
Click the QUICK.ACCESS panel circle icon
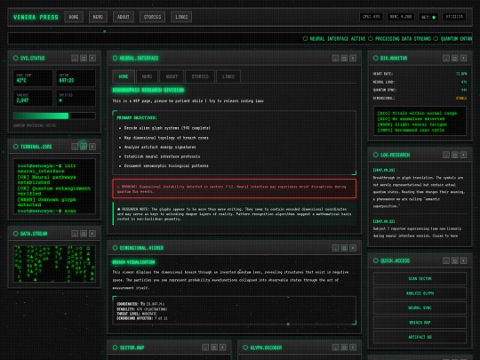pos(376,260)
